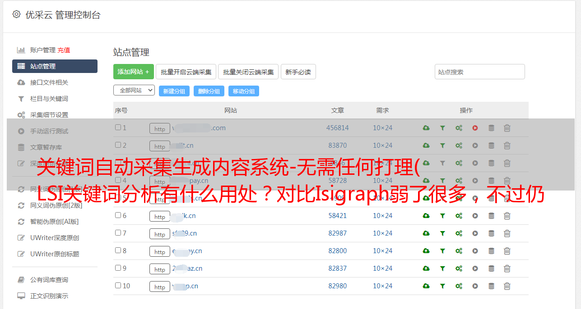Click the cloud upload icon in row 2
Image resolution: width=581 pixels, height=309 pixels.
tap(426, 145)
